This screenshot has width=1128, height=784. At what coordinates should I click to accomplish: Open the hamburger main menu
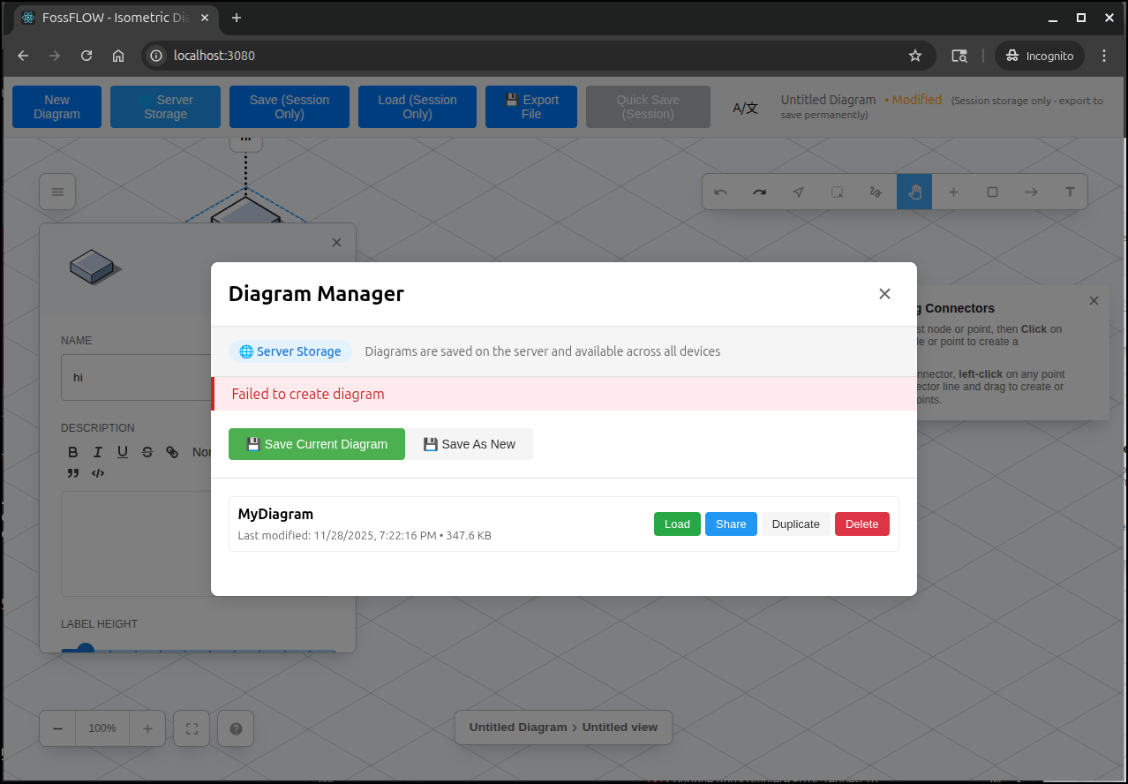(57, 192)
